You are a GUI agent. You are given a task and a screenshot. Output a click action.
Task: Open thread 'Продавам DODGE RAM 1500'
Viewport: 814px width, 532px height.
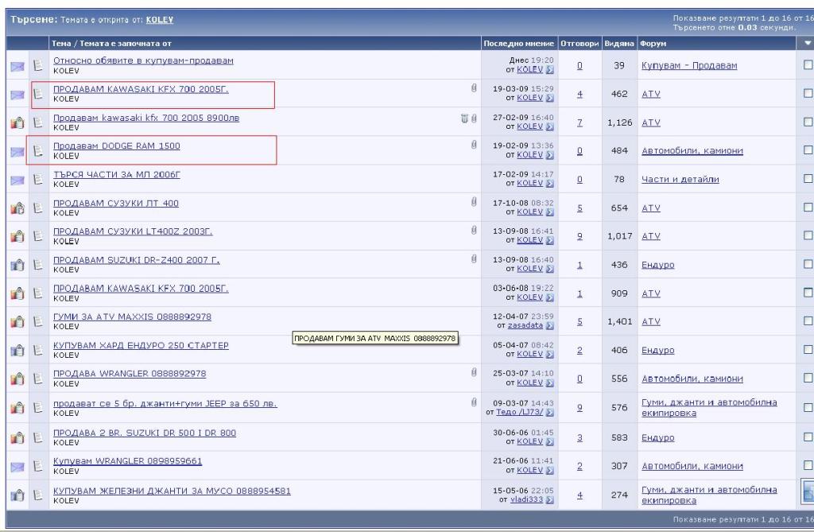point(117,146)
